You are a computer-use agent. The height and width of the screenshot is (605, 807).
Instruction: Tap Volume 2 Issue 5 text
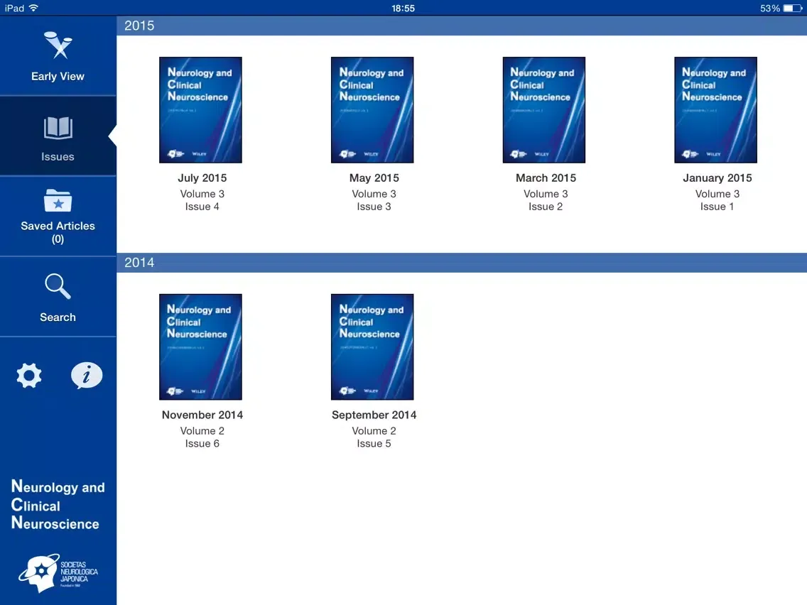[x=374, y=437]
